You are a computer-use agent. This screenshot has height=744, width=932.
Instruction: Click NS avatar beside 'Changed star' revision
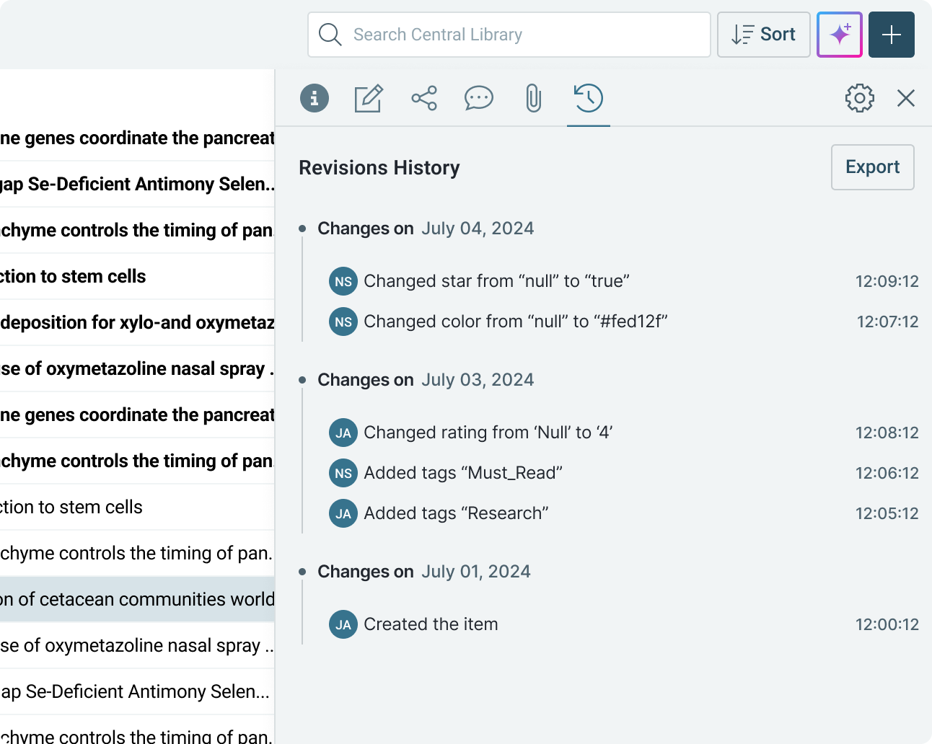tap(343, 281)
